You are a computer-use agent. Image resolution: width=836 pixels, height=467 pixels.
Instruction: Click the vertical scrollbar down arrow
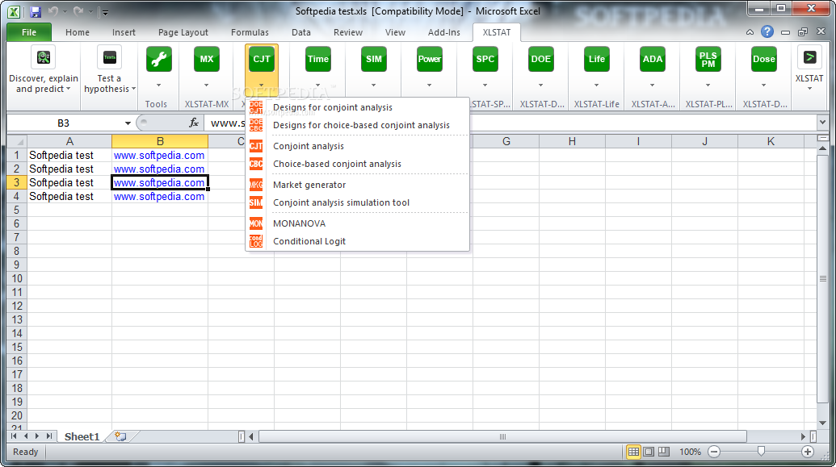822,423
